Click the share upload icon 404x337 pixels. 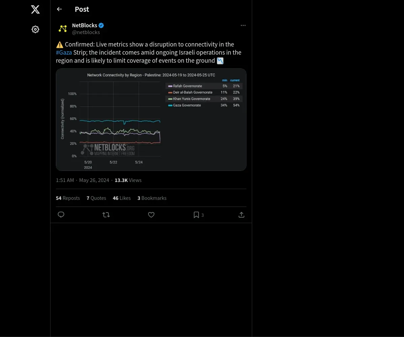241,215
